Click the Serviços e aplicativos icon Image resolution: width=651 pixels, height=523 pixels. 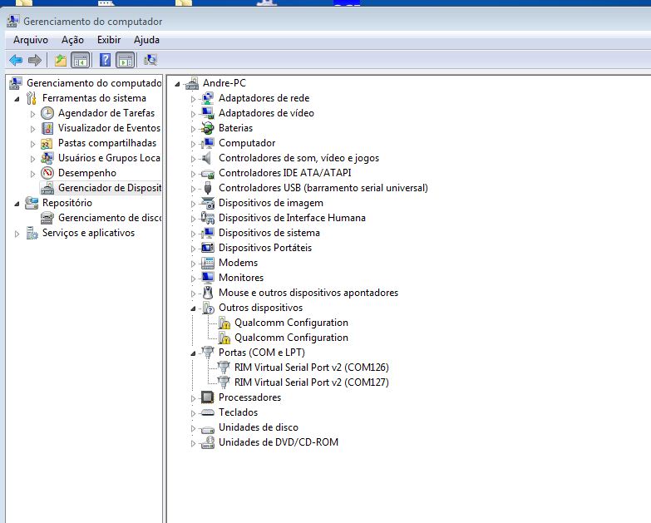[32, 233]
